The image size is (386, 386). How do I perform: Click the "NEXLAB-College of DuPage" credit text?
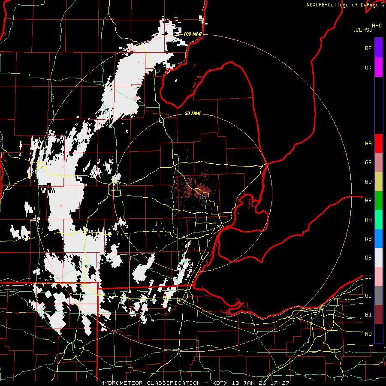pos(342,5)
